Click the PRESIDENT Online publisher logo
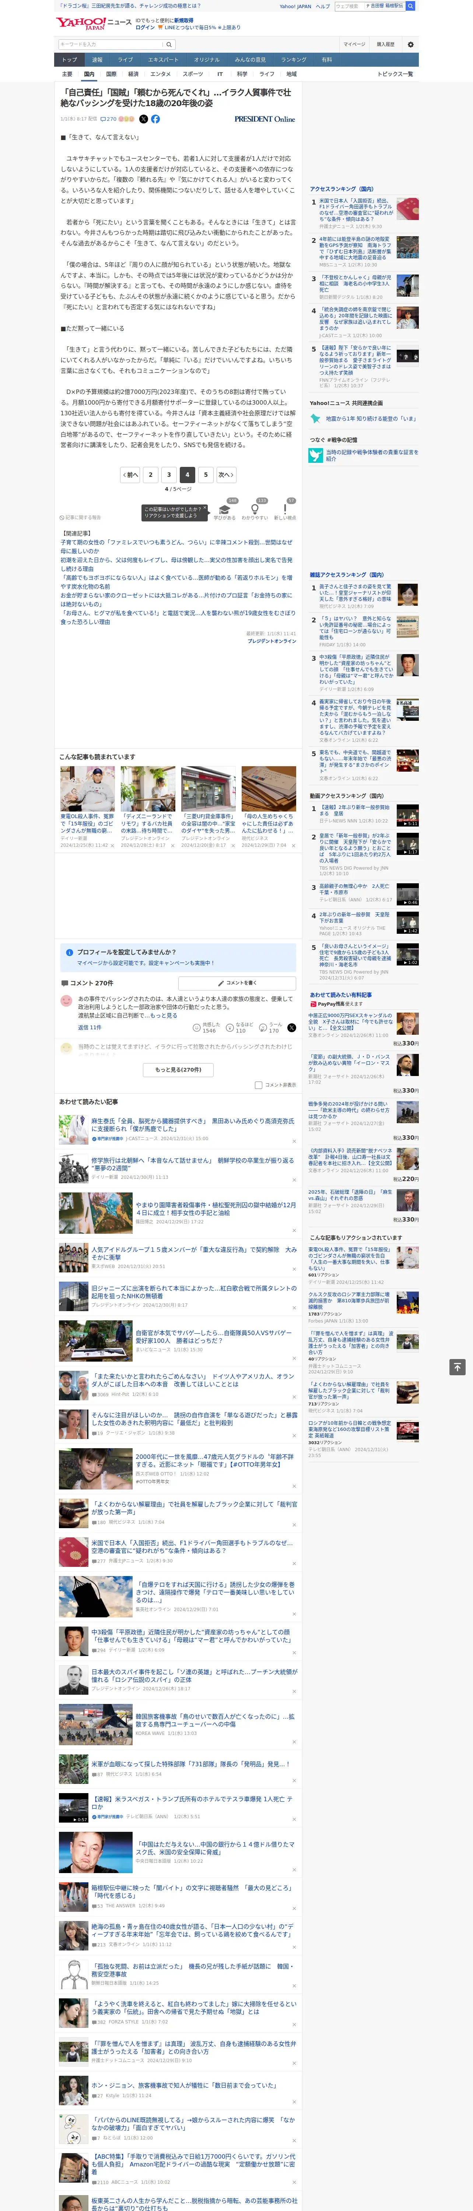473x2211 pixels. 264,119
